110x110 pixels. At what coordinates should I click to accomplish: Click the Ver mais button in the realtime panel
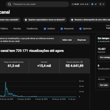pos(104,85)
